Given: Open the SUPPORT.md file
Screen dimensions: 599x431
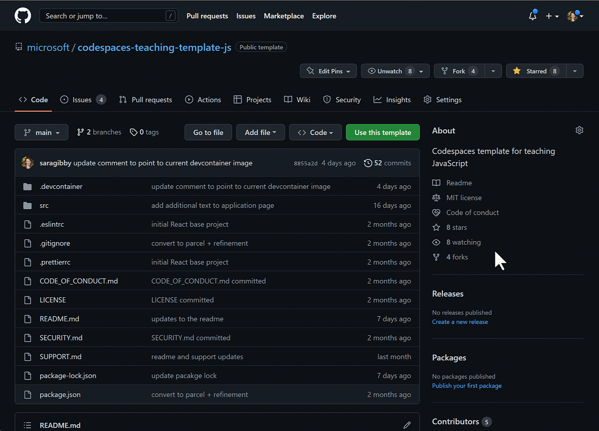Looking at the screenshot, I should click(x=61, y=357).
